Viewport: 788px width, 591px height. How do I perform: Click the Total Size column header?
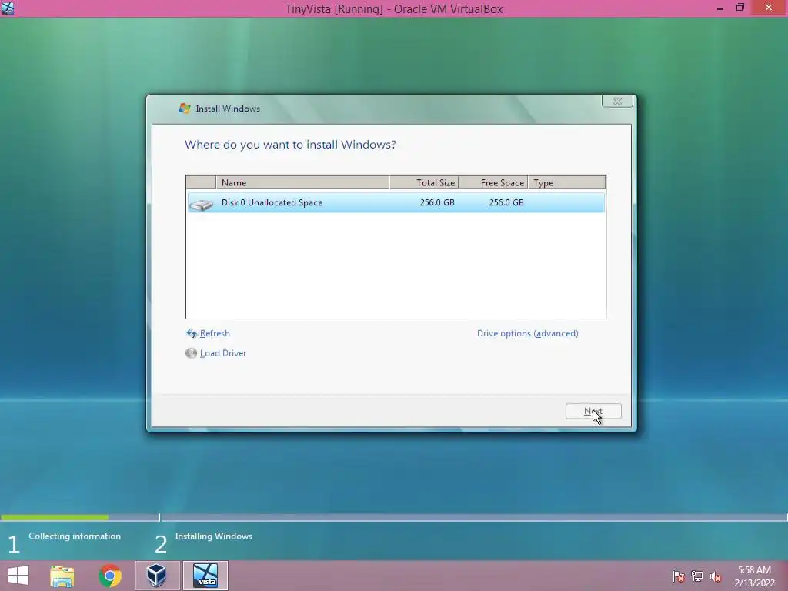coord(424,182)
